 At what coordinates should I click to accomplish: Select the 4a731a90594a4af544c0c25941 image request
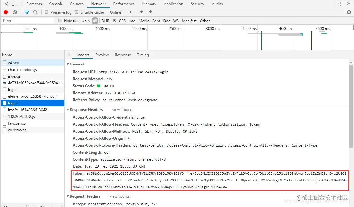pyautogui.click(x=32, y=83)
